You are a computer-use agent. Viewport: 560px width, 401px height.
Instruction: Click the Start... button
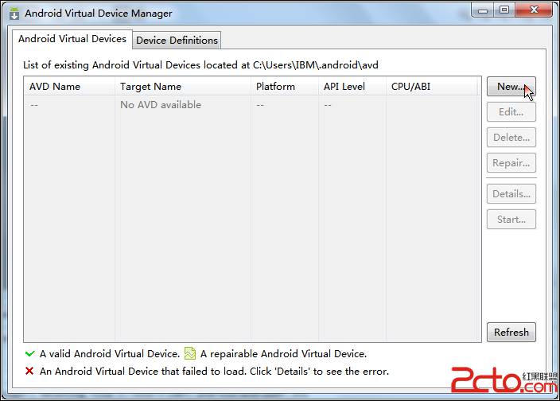(511, 220)
